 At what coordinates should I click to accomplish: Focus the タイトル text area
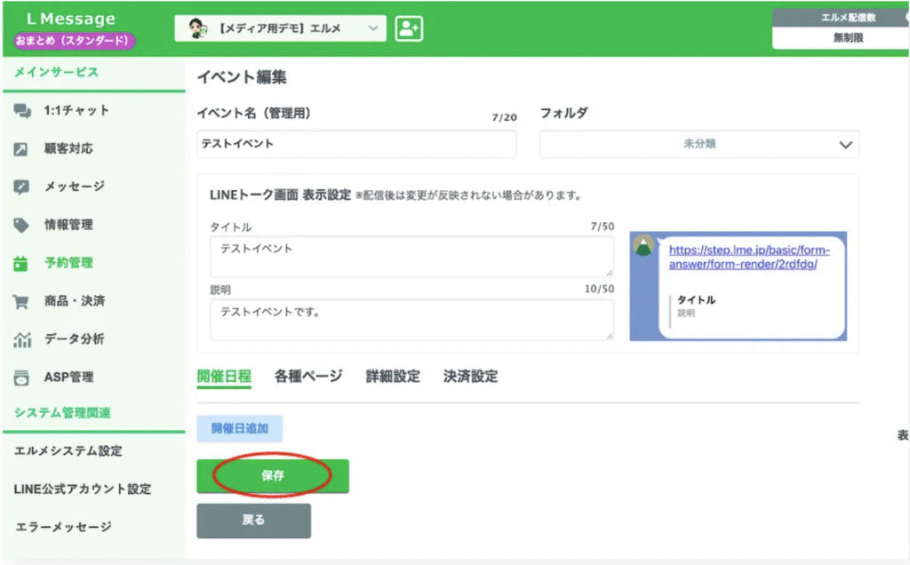point(411,257)
